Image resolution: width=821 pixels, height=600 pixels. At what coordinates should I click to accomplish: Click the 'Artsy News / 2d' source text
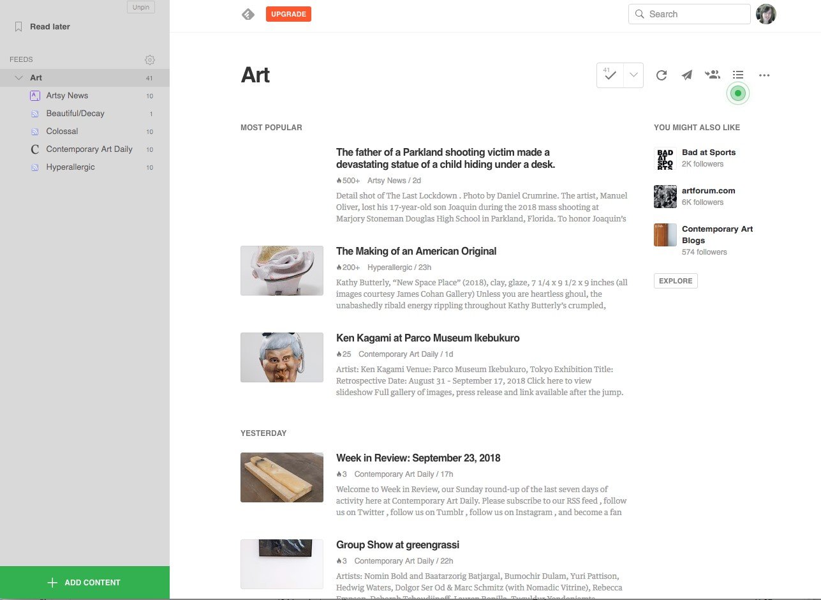click(394, 181)
